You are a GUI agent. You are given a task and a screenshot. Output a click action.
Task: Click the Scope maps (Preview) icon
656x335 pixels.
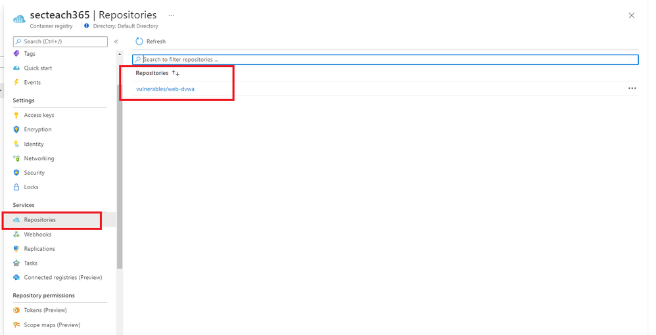tap(16, 324)
